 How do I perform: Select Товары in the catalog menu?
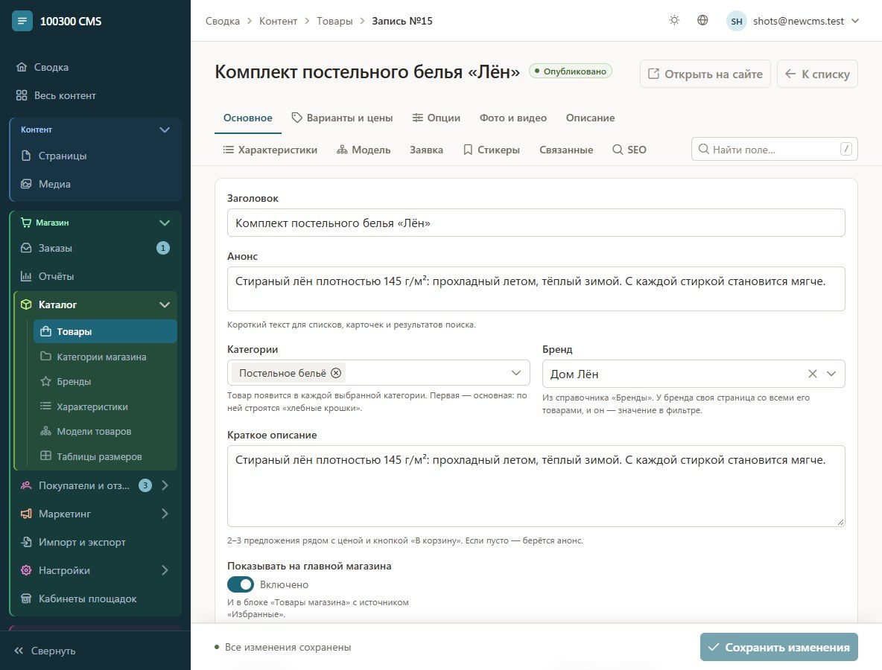pos(105,331)
